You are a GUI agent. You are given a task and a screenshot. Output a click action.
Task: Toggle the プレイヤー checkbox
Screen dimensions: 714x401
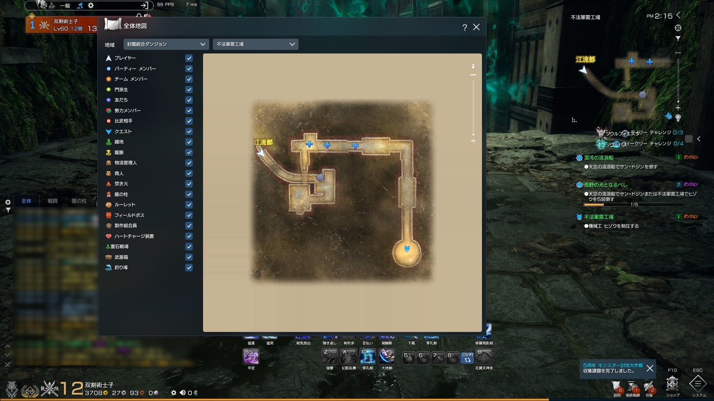[x=189, y=58]
